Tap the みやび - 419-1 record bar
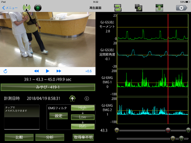 [x=48, y=87]
